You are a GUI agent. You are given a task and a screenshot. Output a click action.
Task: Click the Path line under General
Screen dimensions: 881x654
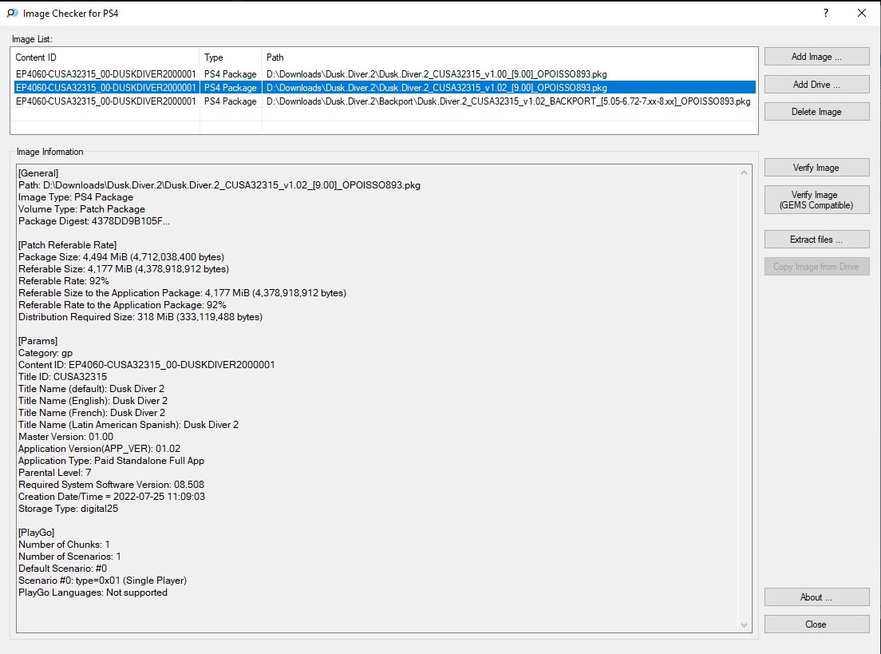coord(219,185)
